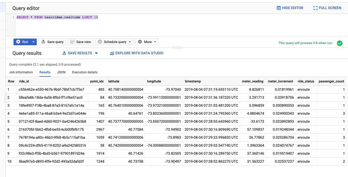The height and width of the screenshot is (177, 348).
Task: Click the ride_status column header
Action: [x=306, y=81]
